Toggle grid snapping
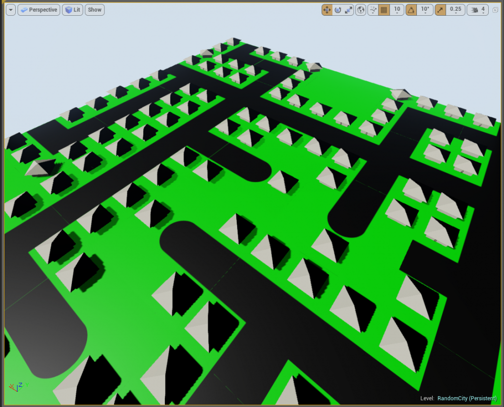The height and width of the screenshot is (407, 504). click(385, 9)
